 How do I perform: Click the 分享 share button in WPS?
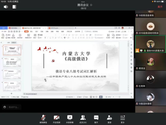124,31
